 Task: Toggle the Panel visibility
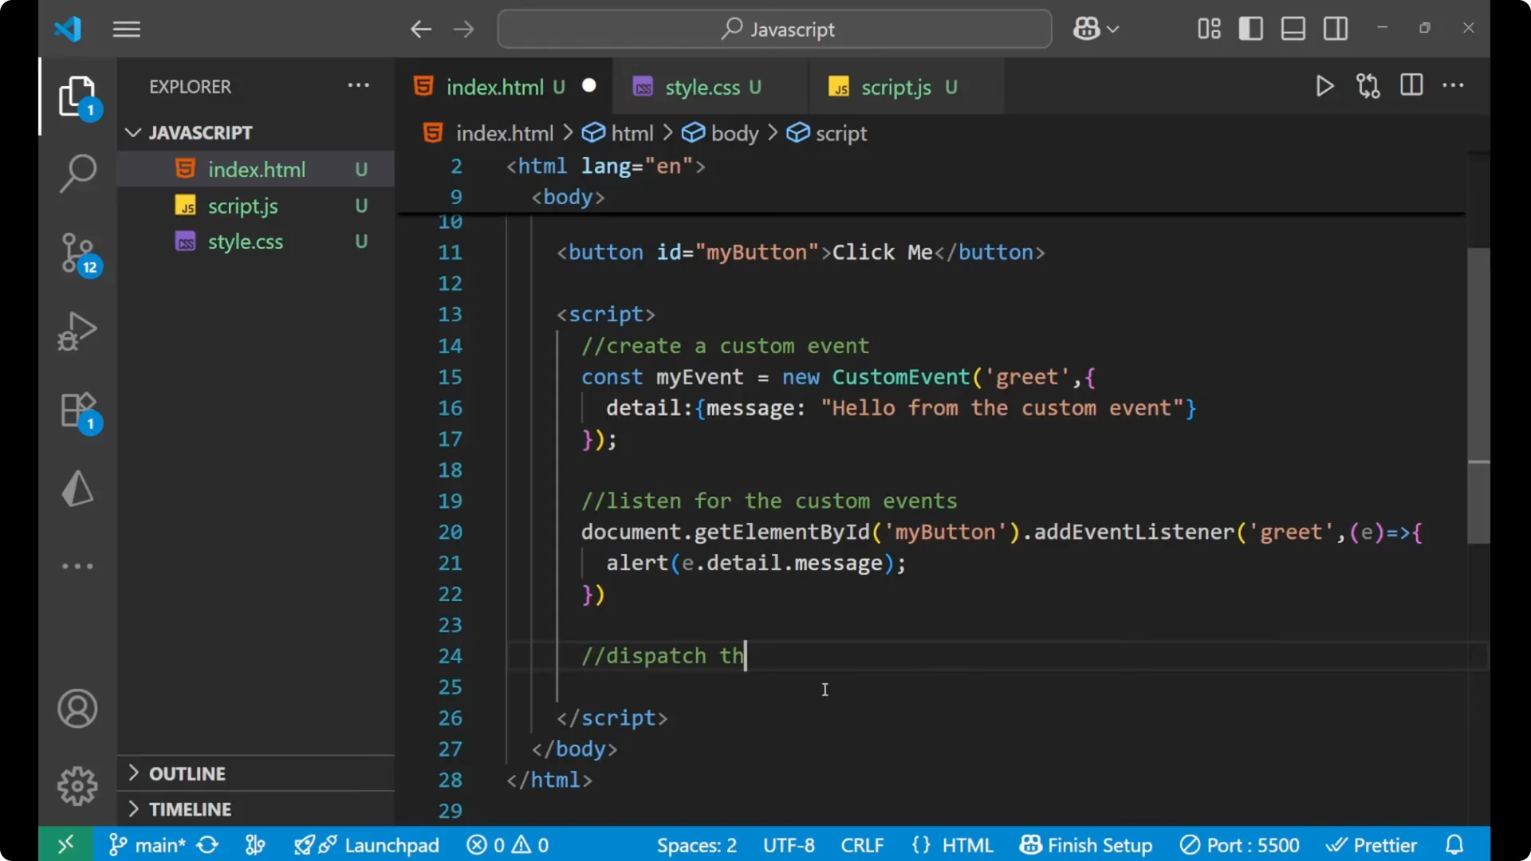pos(1293,28)
